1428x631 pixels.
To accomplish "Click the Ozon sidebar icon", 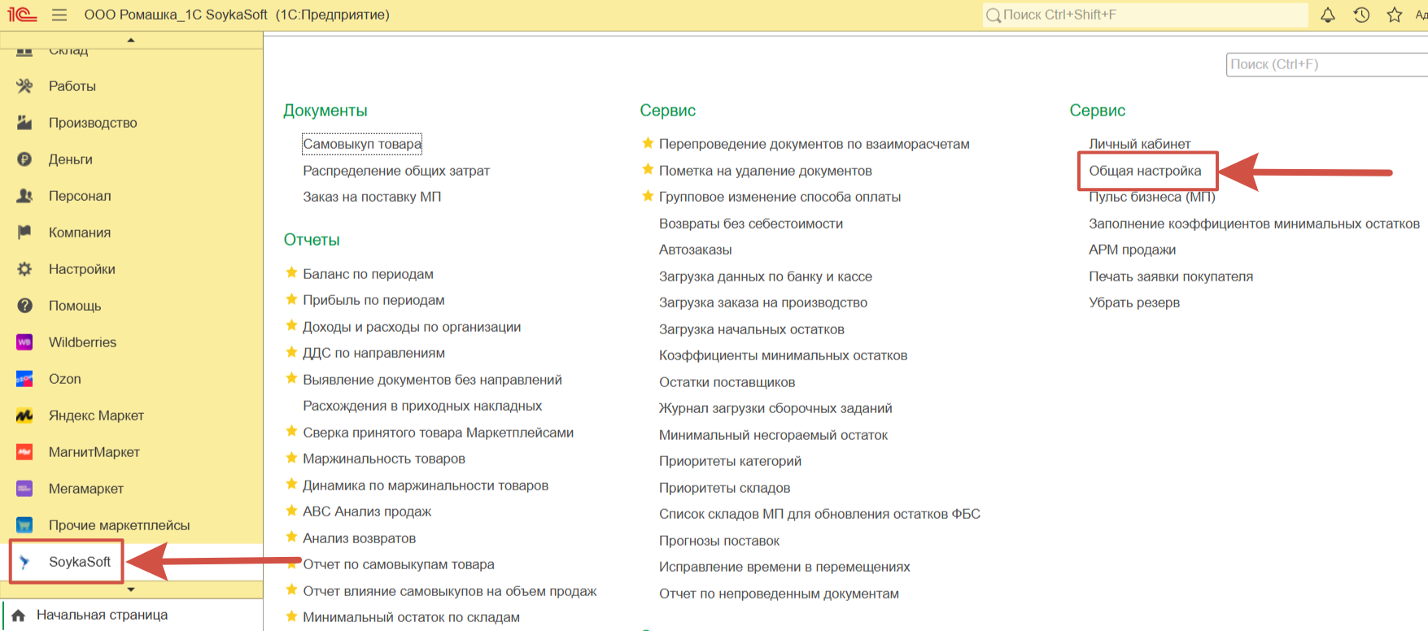I will 24,379.
